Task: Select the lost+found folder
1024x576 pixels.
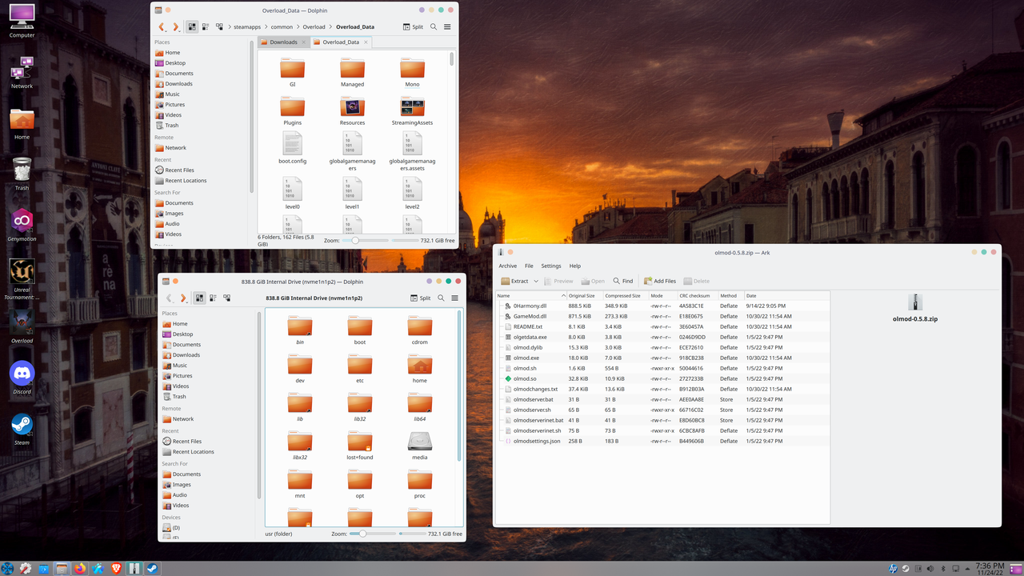Action: pos(360,445)
